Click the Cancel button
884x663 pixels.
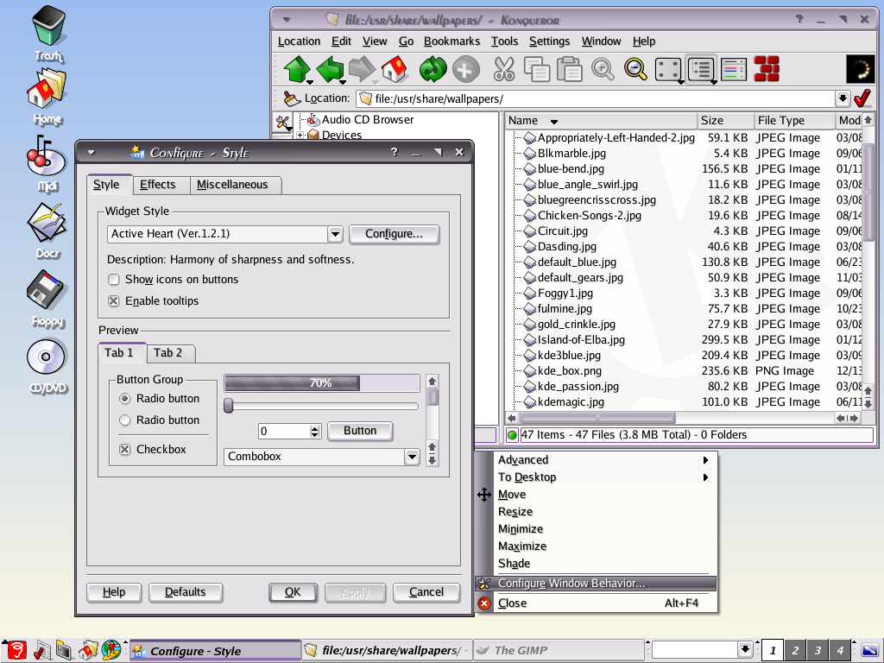point(426,592)
